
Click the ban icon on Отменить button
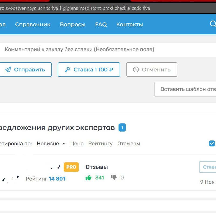(136, 70)
